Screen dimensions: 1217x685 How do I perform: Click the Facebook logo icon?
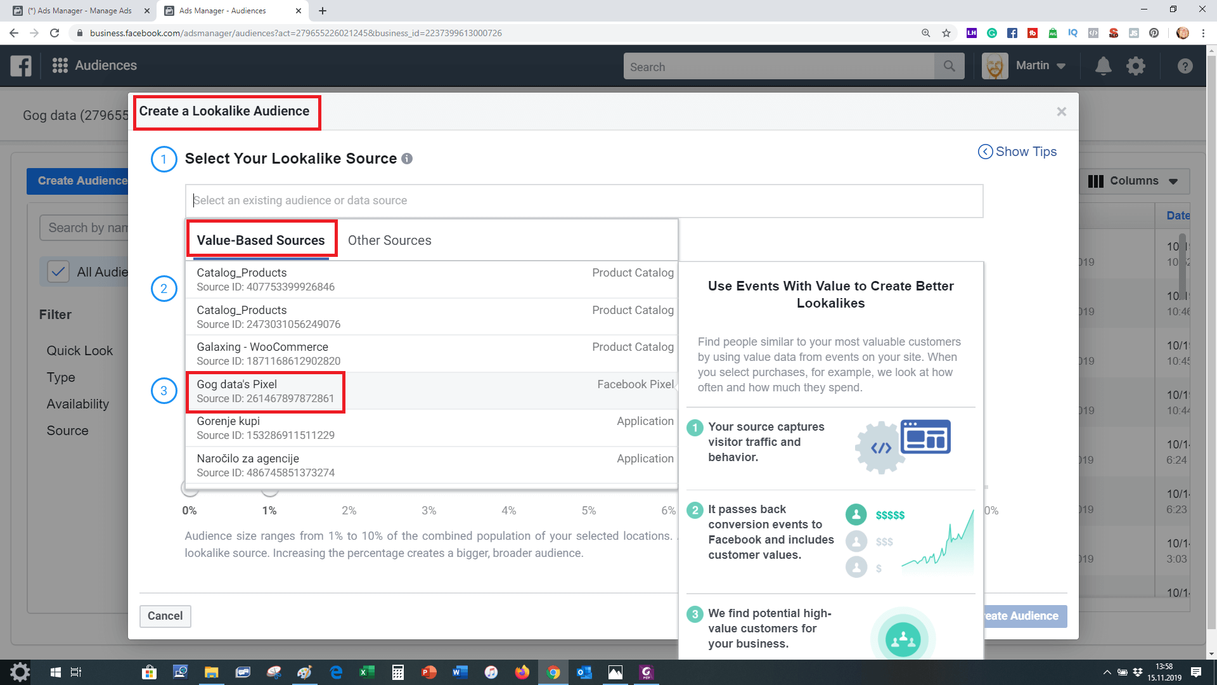coord(21,66)
